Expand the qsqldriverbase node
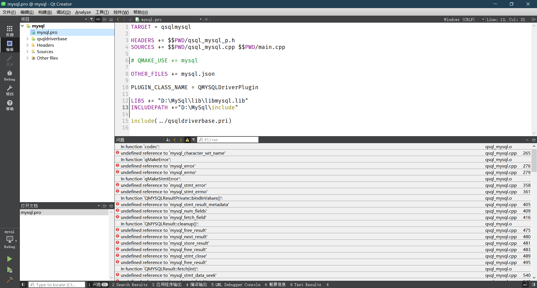Viewport: 537px width, 288px height. (x=27, y=39)
